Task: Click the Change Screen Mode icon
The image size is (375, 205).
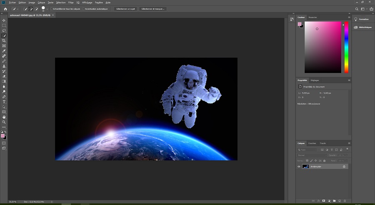Action: coord(4,148)
